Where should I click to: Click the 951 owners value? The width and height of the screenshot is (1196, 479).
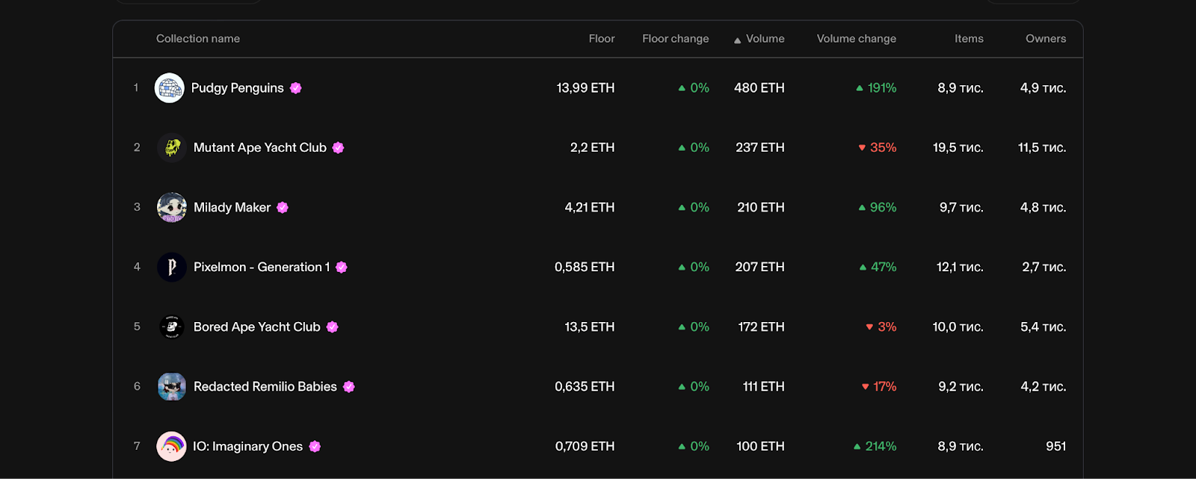[1056, 447]
